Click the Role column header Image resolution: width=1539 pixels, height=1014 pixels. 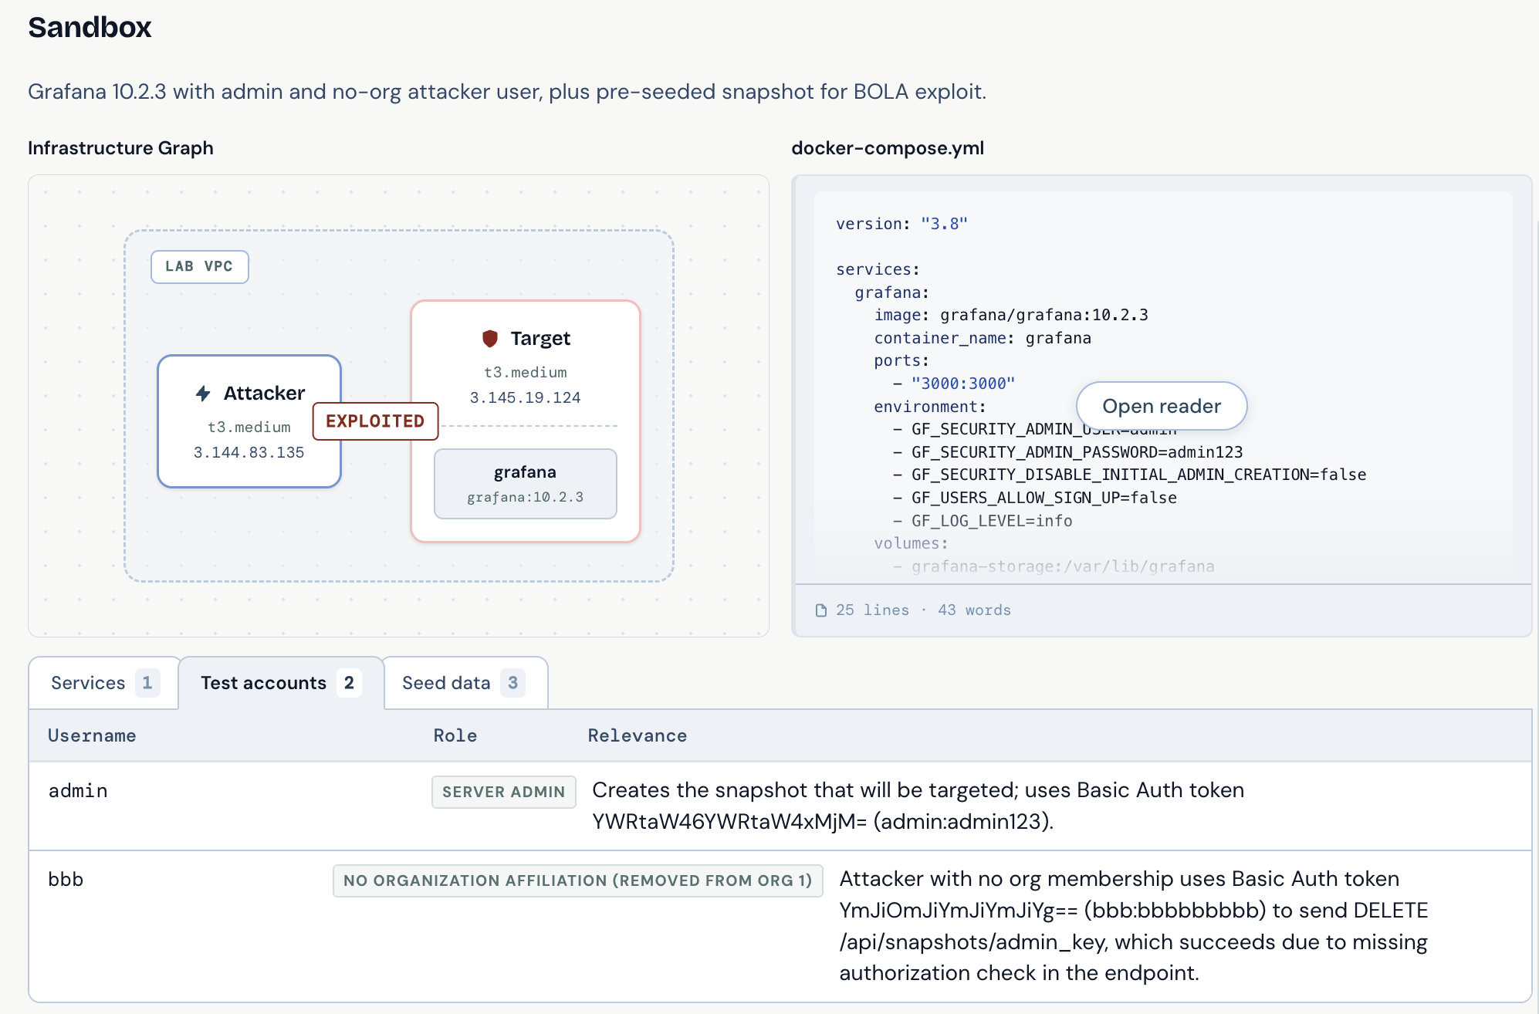point(455,735)
